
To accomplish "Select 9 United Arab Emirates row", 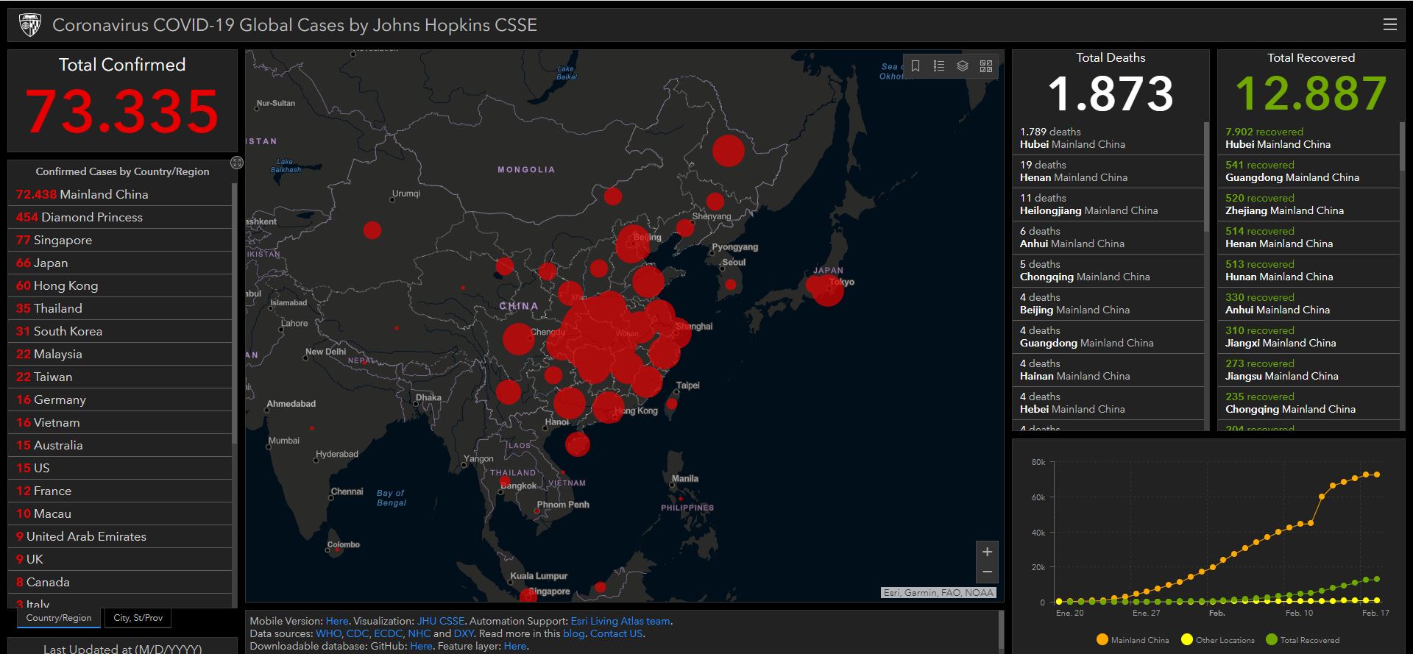I will [x=121, y=536].
